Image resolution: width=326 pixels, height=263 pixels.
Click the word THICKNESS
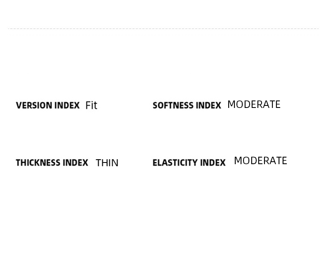(x=38, y=163)
